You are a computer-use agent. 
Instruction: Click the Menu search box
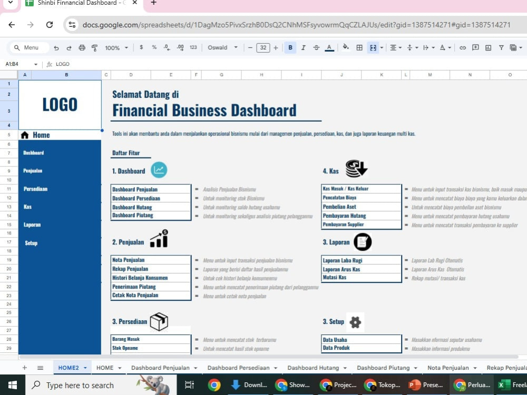pyautogui.click(x=29, y=48)
